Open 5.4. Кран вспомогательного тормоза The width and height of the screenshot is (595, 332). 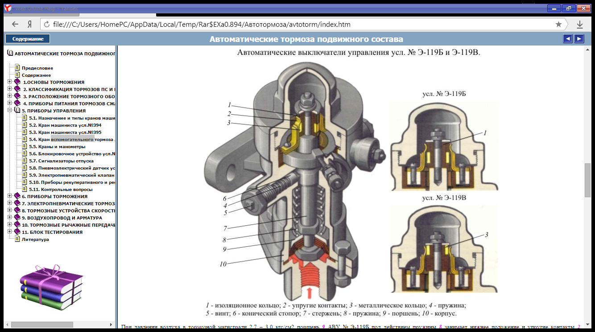pyautogui.click(x=72, y=140)
